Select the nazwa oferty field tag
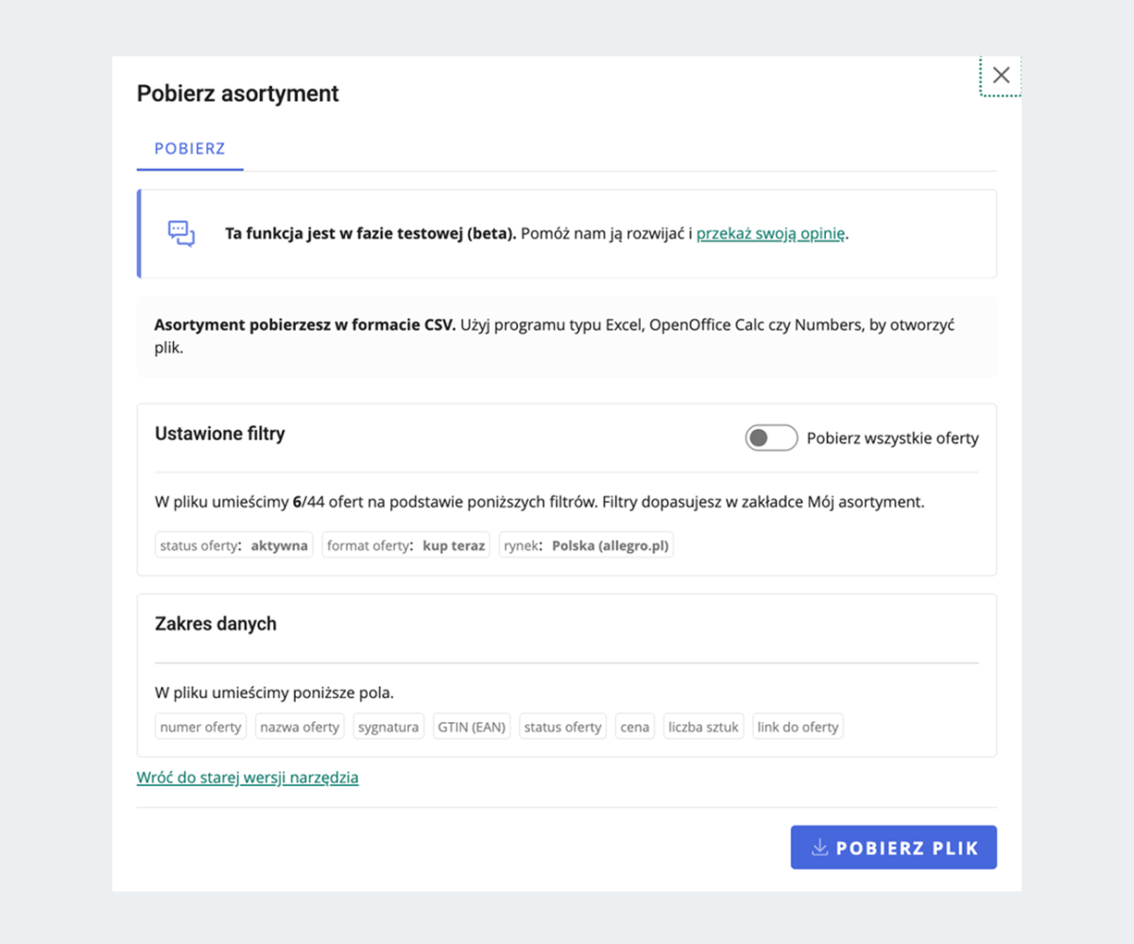Screen dimensions: 1134x944 pos(300,727)
